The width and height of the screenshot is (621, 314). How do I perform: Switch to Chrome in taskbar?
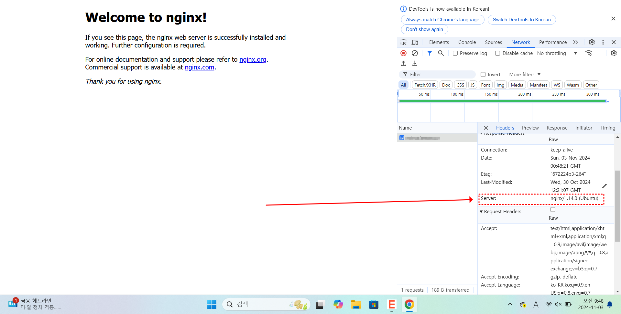(x=409, y=304)
